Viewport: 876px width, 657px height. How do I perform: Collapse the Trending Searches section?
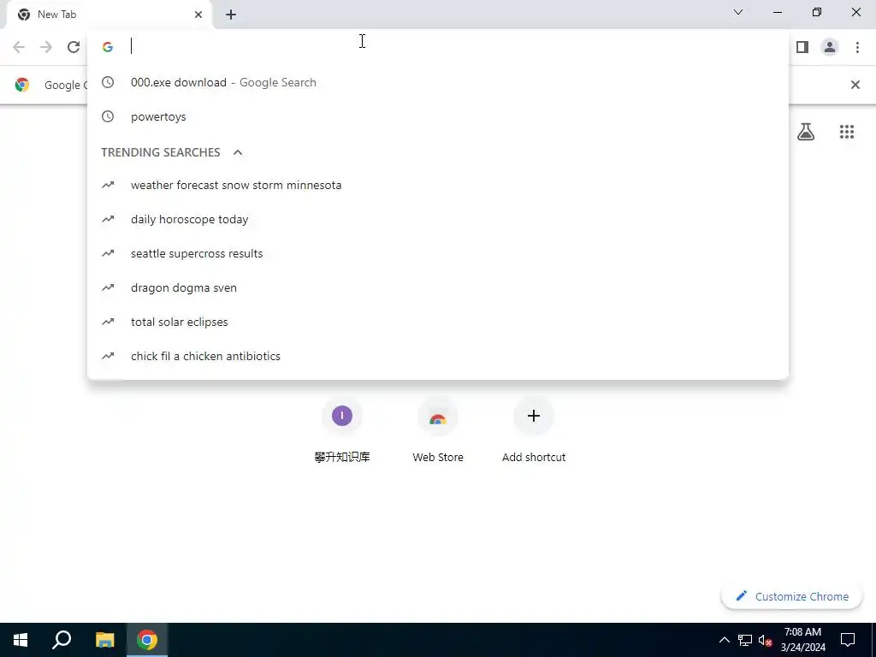click(x=238, y=152)
